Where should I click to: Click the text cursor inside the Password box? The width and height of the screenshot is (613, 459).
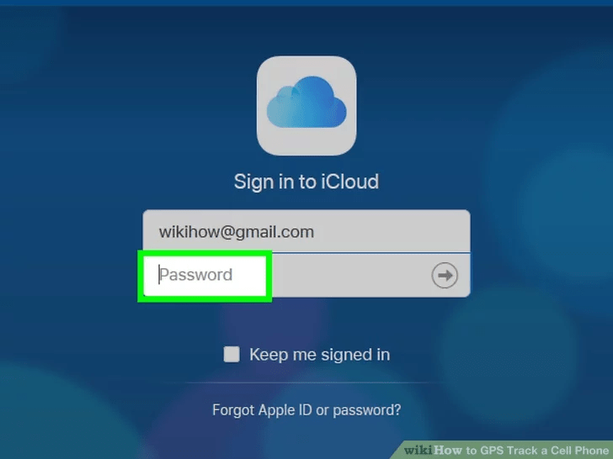159,275
